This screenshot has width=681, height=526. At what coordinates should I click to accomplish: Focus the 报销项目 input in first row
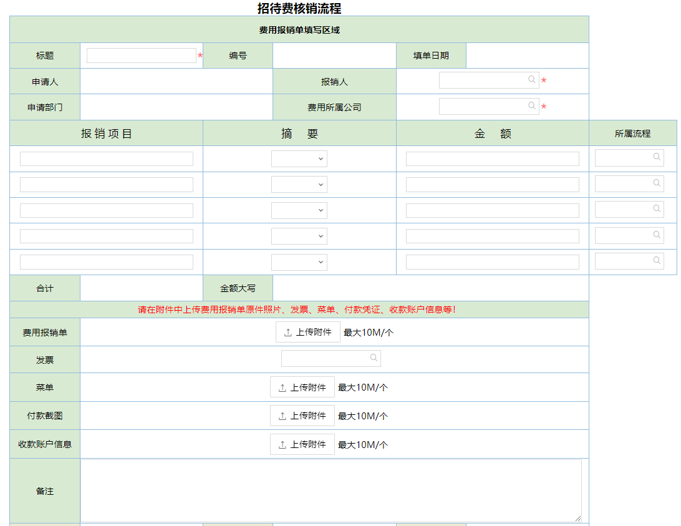107,158
